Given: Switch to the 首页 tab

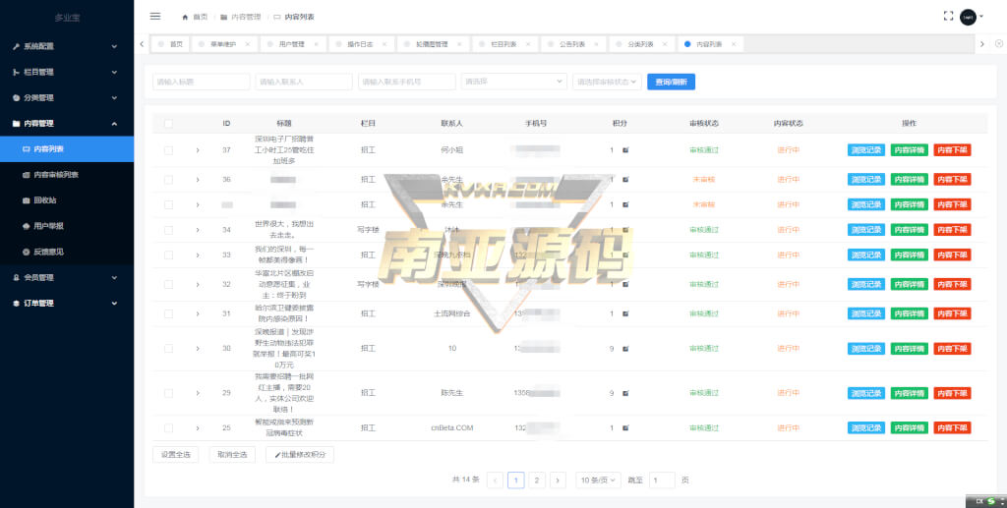Looking at the screenshot, I should point(171,44).
